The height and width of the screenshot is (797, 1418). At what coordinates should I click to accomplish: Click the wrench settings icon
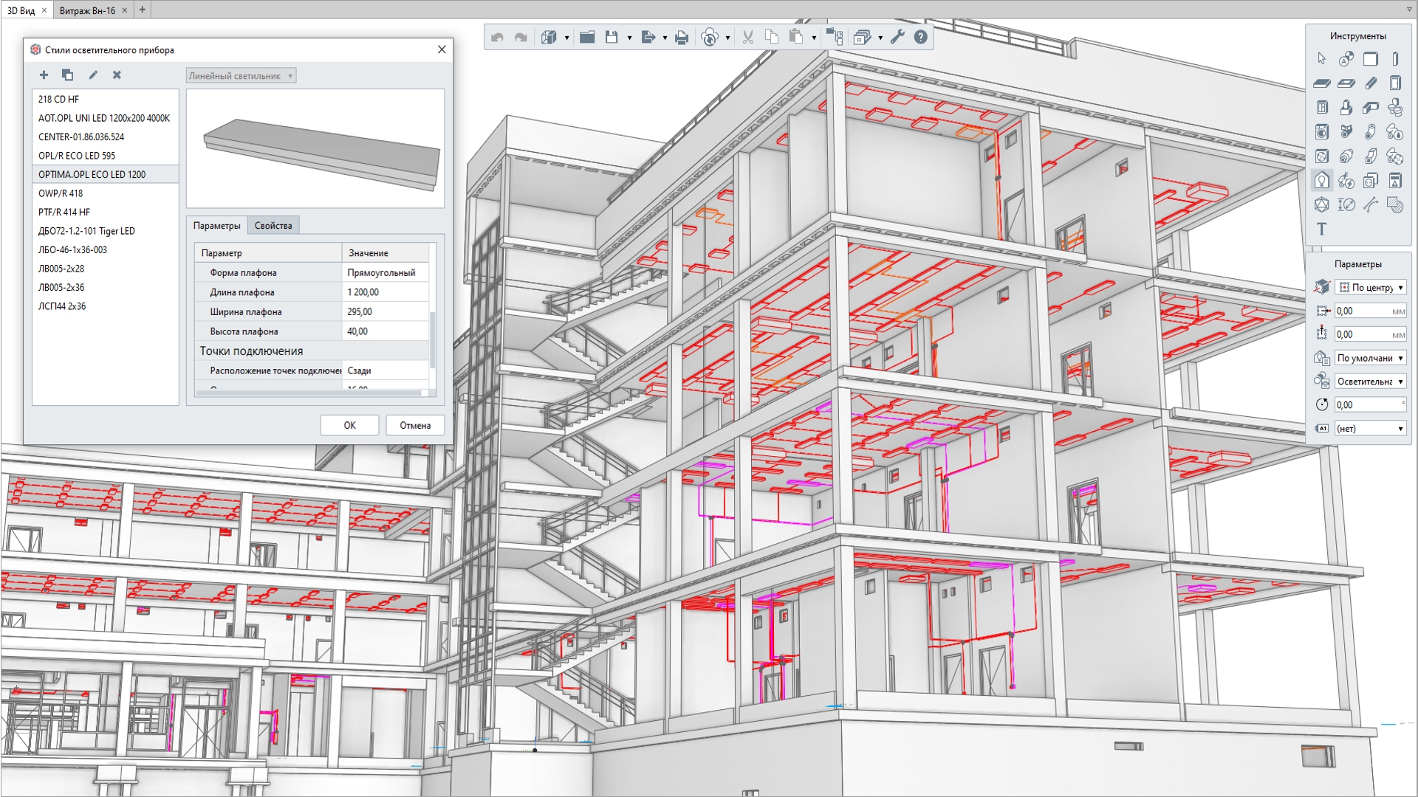click(x=897, y=37)
